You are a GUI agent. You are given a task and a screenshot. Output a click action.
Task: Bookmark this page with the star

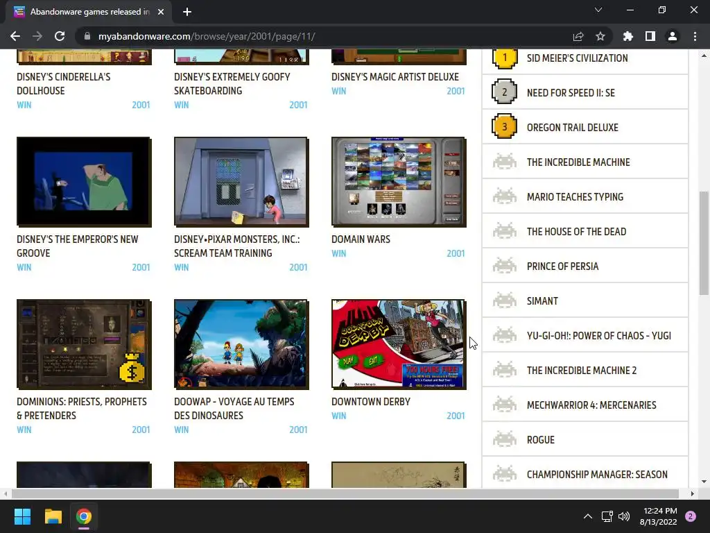pos(600,36)
